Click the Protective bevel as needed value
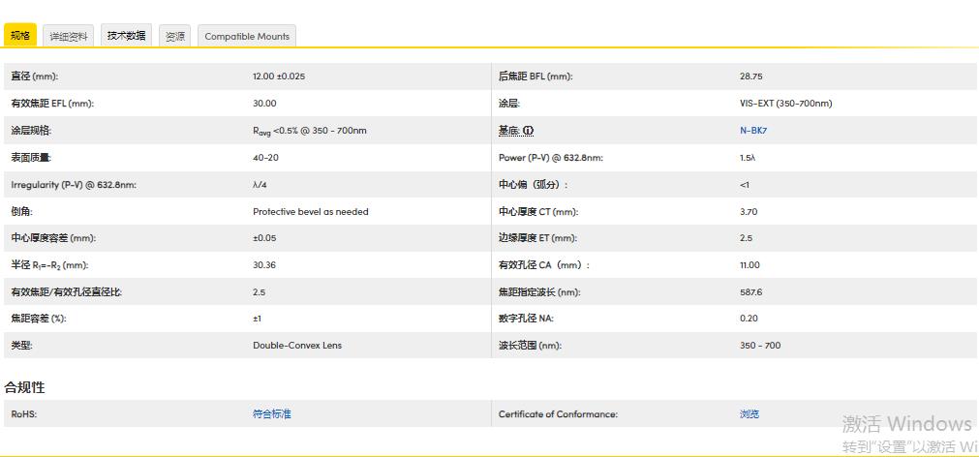Viewport: 979px width, 457px height. (310, 211)
